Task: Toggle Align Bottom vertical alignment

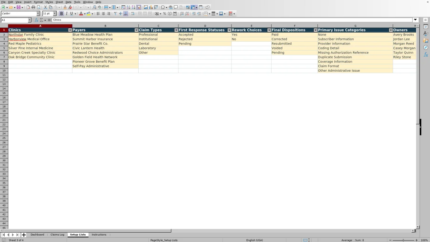Action: click(125, 14)
